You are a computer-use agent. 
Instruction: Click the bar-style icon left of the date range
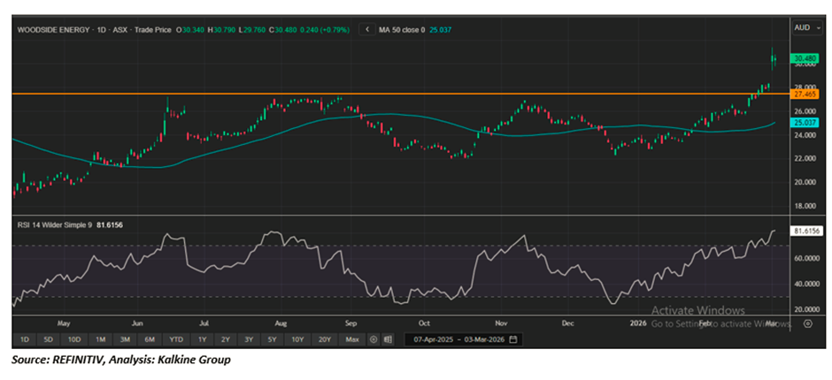pyautogui.click(x=389, y=339)
